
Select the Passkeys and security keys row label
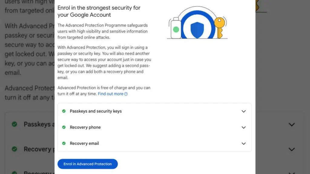coord(96,111)
